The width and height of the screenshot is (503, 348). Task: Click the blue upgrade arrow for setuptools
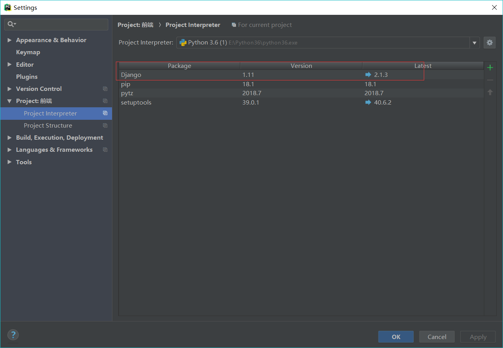pyautogui.click(x=368, y=102)
